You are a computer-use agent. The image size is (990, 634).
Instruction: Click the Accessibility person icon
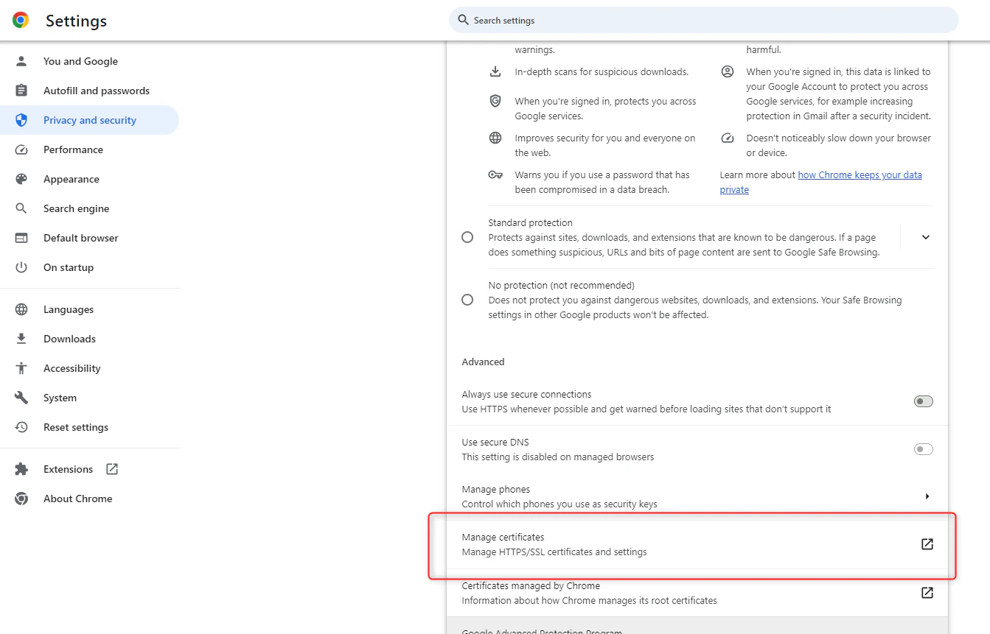coord(21,368)
